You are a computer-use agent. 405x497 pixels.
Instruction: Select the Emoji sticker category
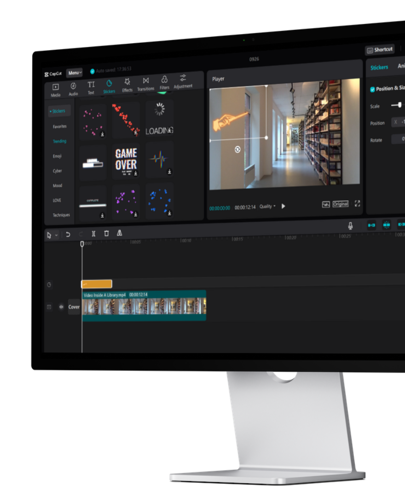coord(57,156)
